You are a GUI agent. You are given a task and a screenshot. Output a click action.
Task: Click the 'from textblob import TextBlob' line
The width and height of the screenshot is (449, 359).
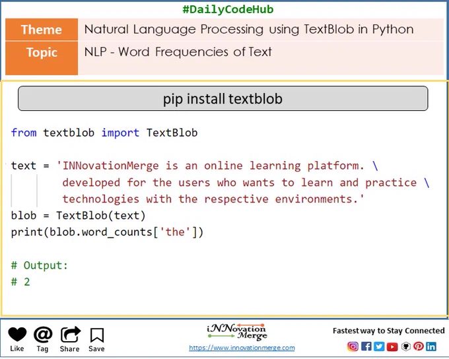104,133
